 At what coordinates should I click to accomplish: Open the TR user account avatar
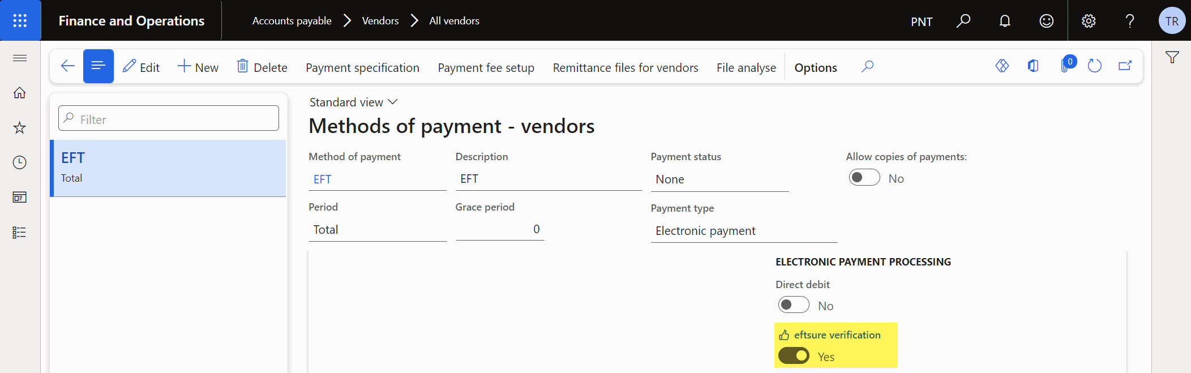pyautogui.click(x=1172, y=21)
